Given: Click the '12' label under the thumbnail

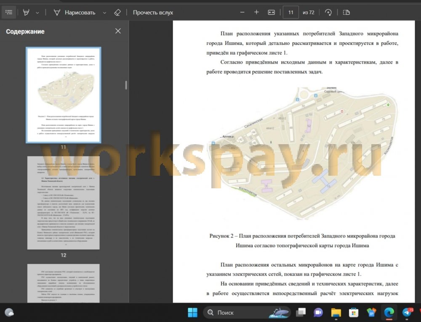Looking at the screenshot, I should (x=64, y=255).
